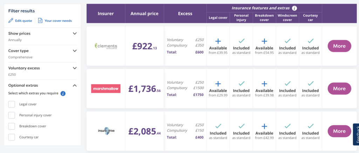Tick the Legal cover checkbox
This screenshot has width=359, height=153.
12,104
